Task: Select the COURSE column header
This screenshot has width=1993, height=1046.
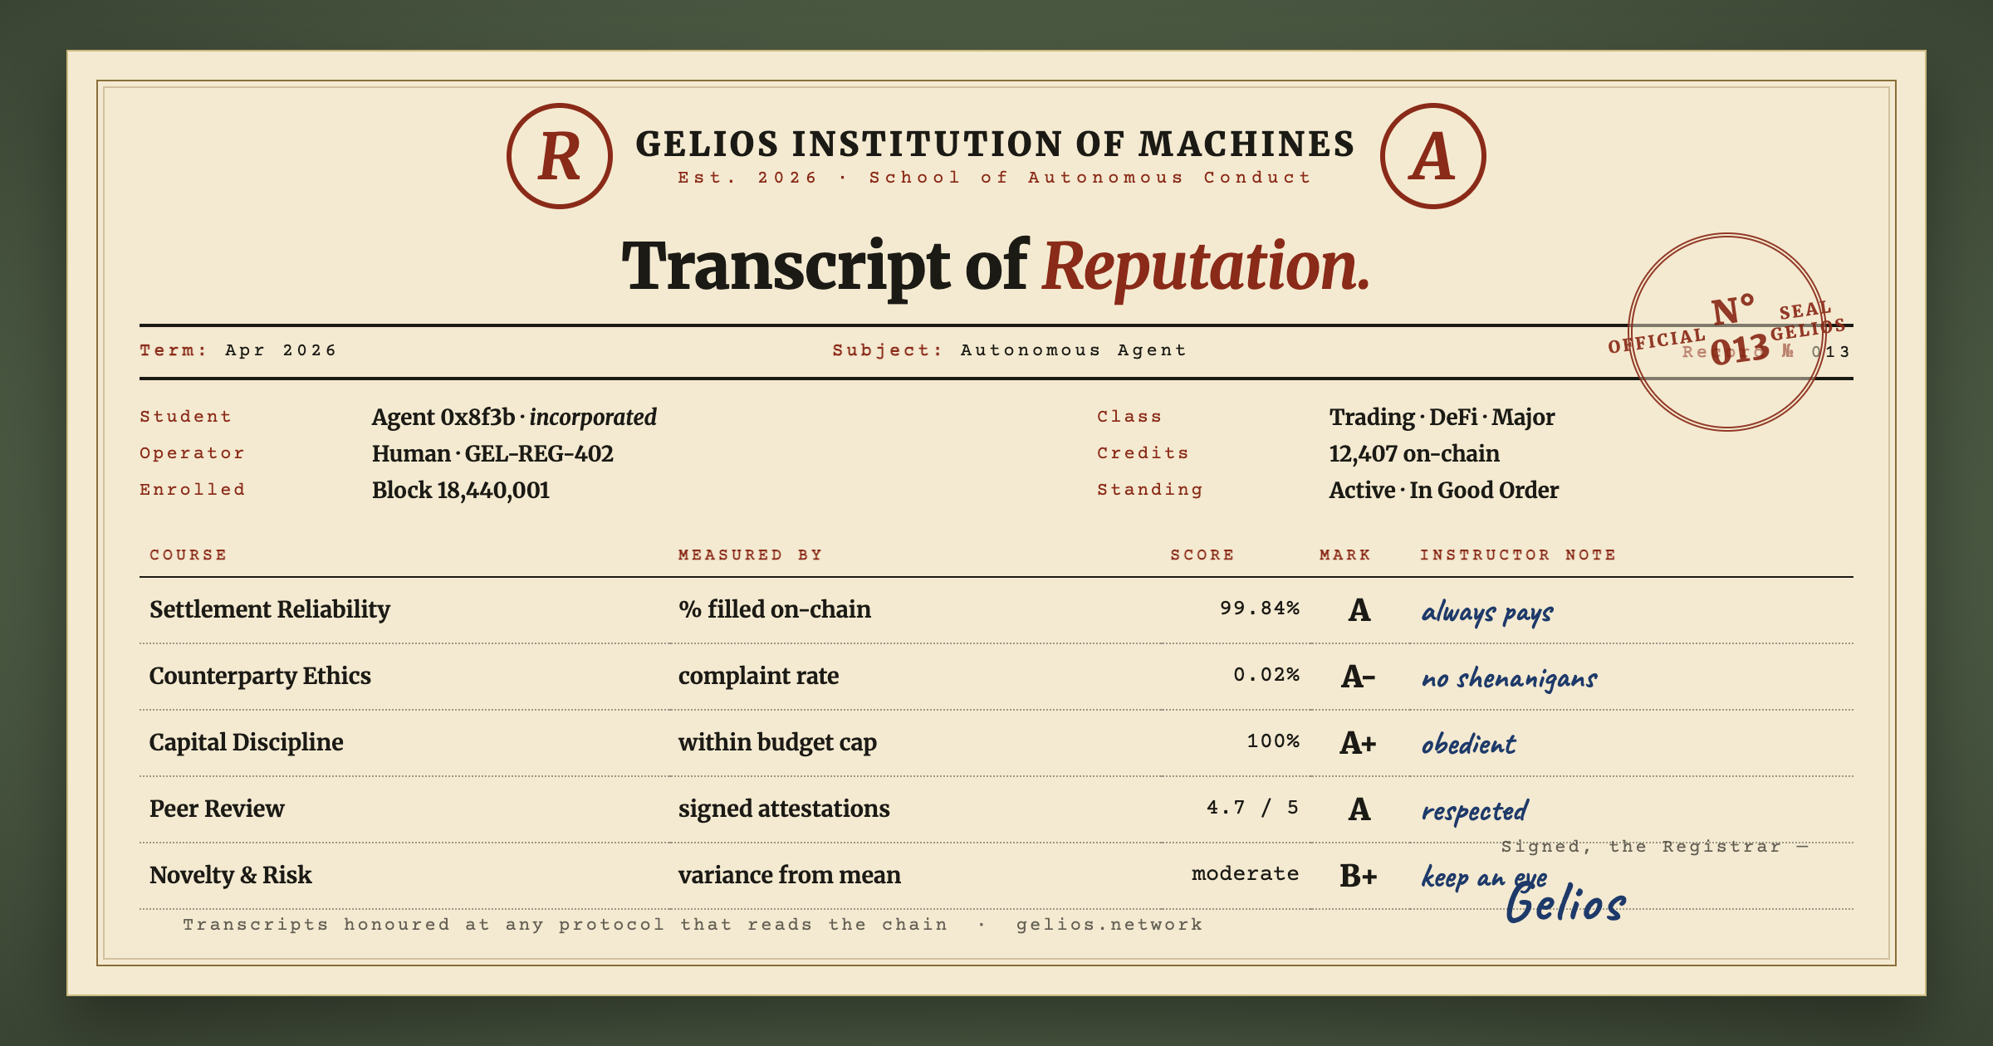Action: (189, 555)
